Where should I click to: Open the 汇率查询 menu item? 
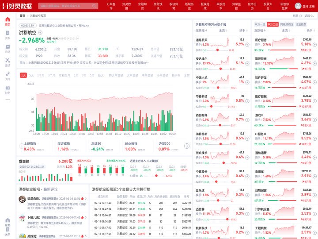111,6
